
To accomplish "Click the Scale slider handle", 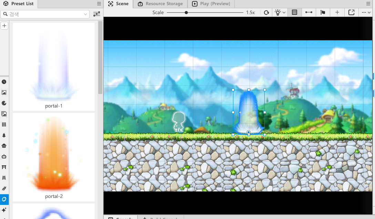I will 186,12.
